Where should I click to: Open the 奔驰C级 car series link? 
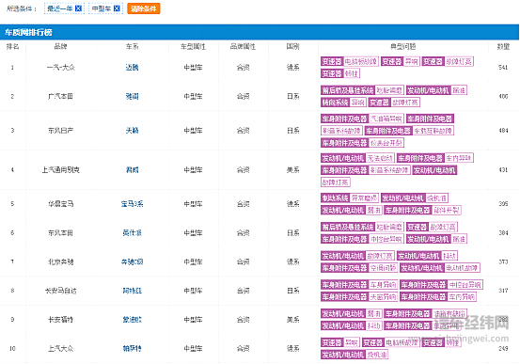click(132, 261)
